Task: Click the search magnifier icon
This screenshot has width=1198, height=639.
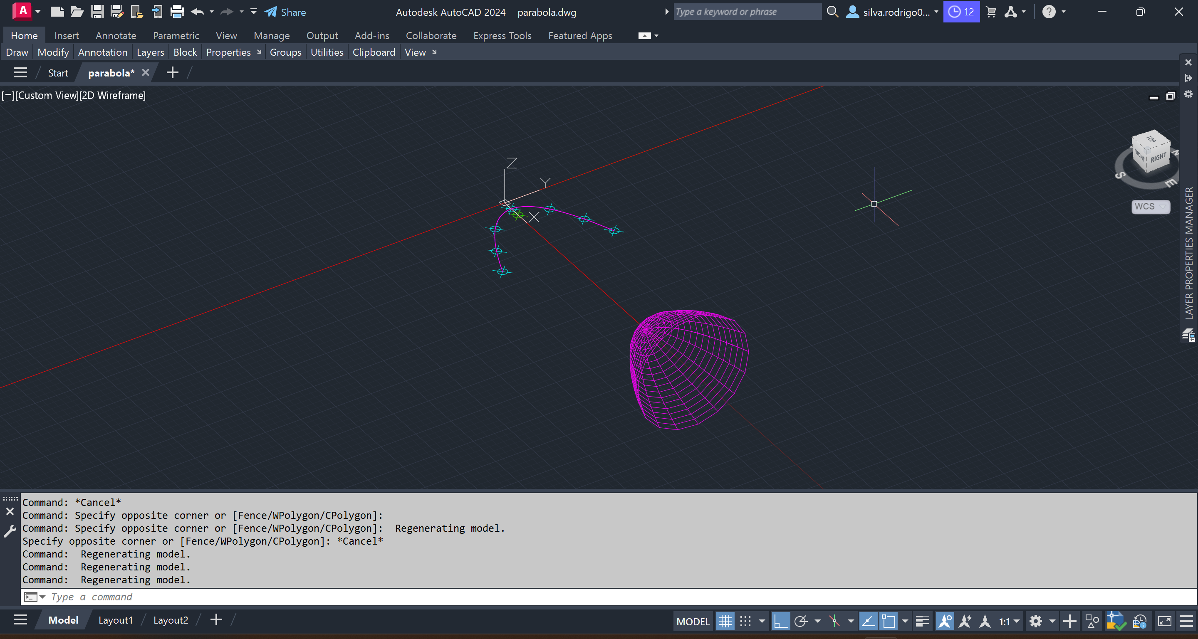Action: tap(832, 12)
